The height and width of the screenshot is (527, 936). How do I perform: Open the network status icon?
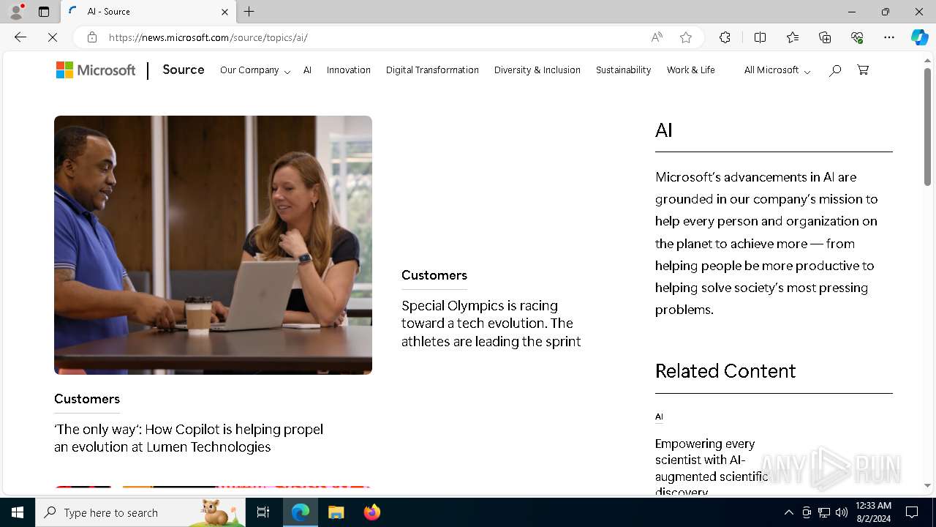(824, 512)
